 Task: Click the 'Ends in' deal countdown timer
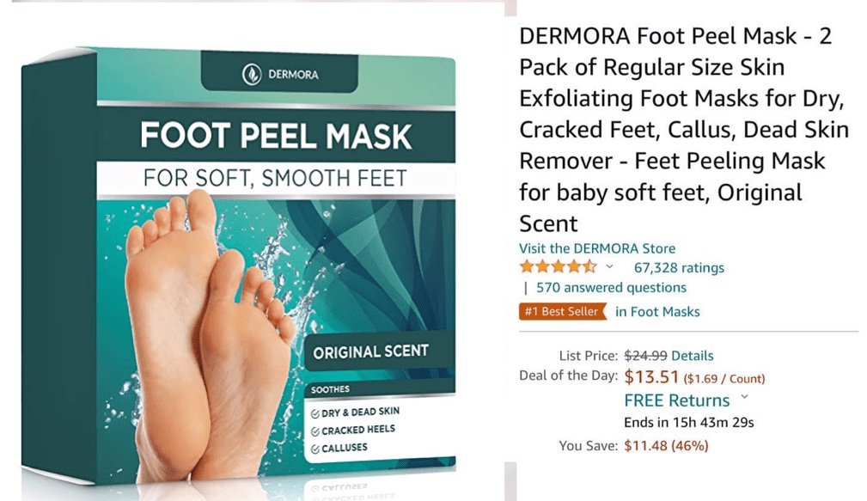(689, 423)
